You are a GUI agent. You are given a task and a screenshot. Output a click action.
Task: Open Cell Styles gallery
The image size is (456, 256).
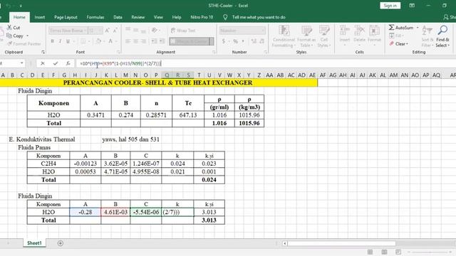tap(323, 36)
